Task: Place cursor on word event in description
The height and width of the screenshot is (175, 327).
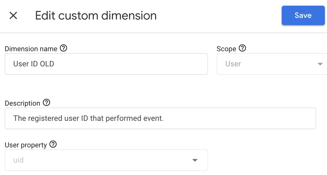Action: tap(155, 118)
